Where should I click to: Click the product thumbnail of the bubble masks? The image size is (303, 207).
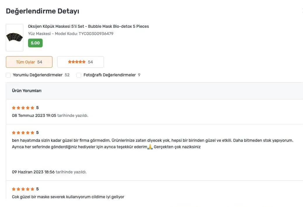[15, 37]
